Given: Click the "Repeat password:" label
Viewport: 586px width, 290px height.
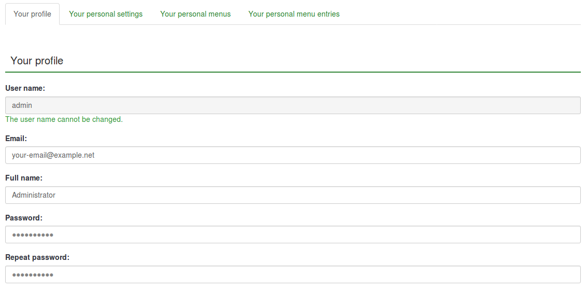Looking at the screenshot, I should 37,257.
